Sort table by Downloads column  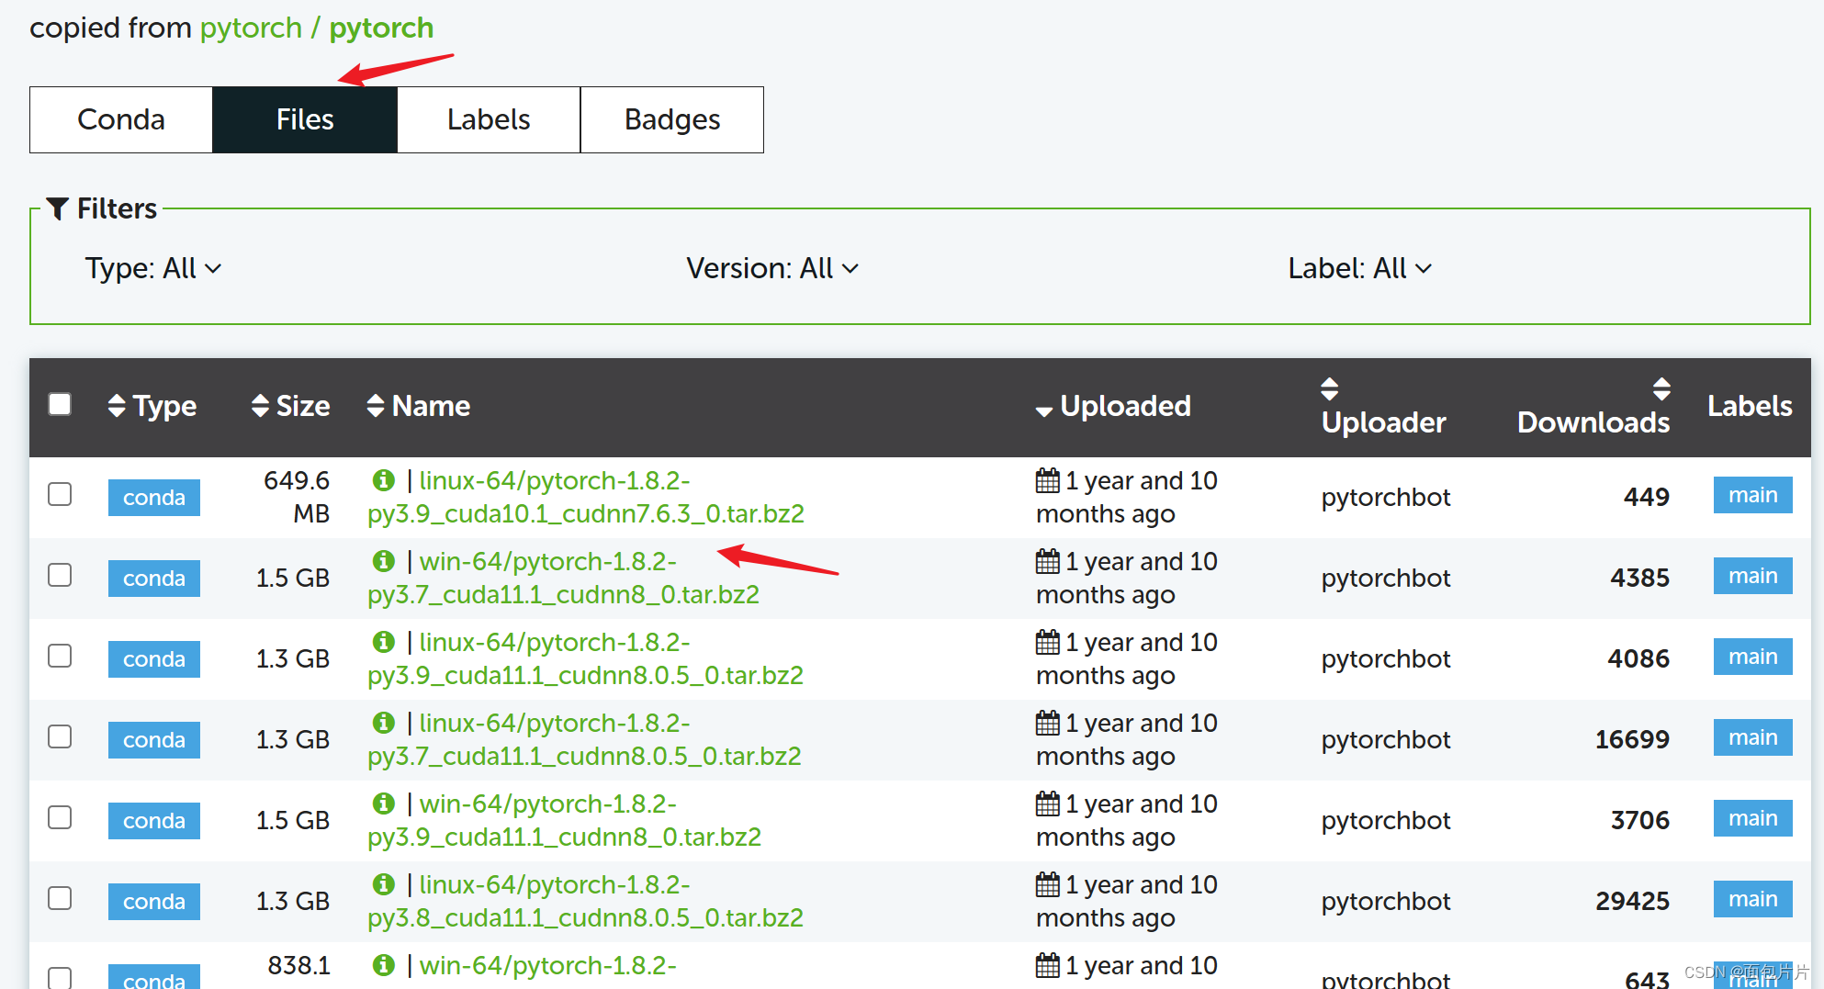1593,406
